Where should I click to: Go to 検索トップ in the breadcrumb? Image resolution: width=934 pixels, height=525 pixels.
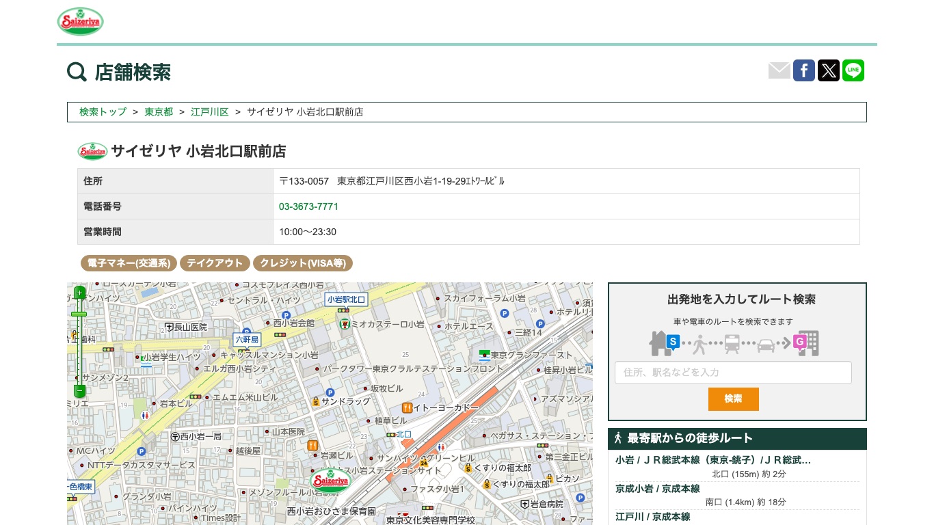pyautogui.click(x=103, y=112)
